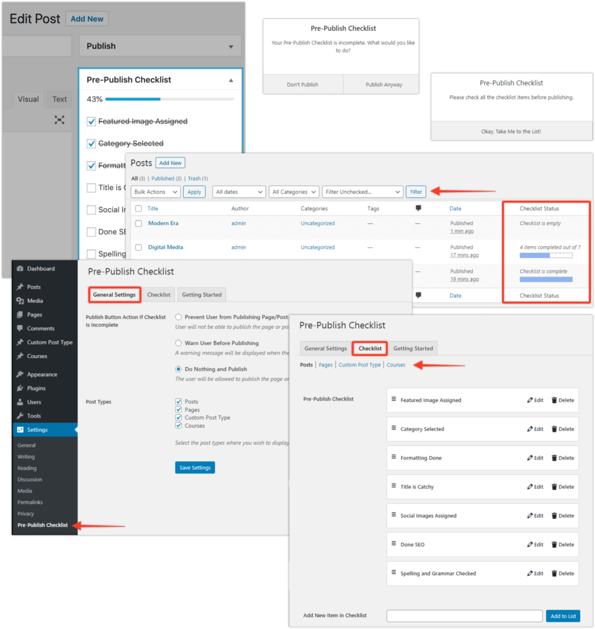The width and height of the screenshot is (595, 629).
Task: Click pencil Edit for Spelling and Grammar Checked
Action: click(535, 573)
